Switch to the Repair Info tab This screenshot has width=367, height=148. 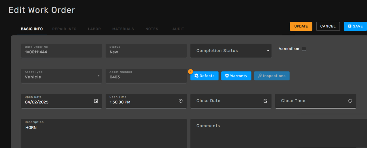(x=64, y=29)
